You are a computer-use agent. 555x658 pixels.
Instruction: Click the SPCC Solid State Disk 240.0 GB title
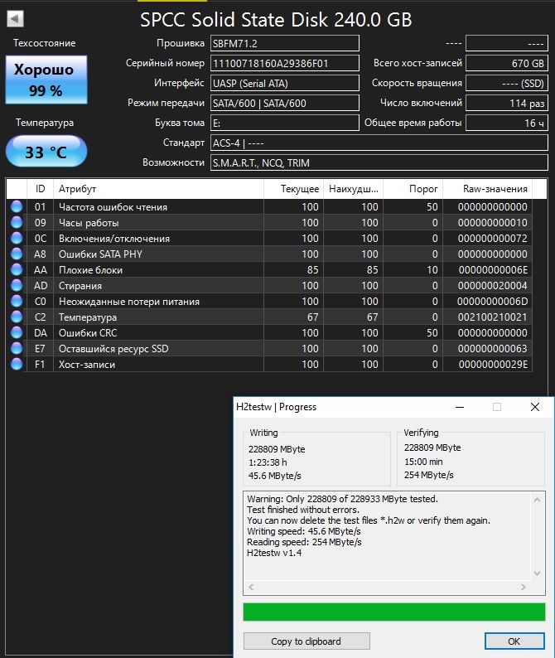276,20
